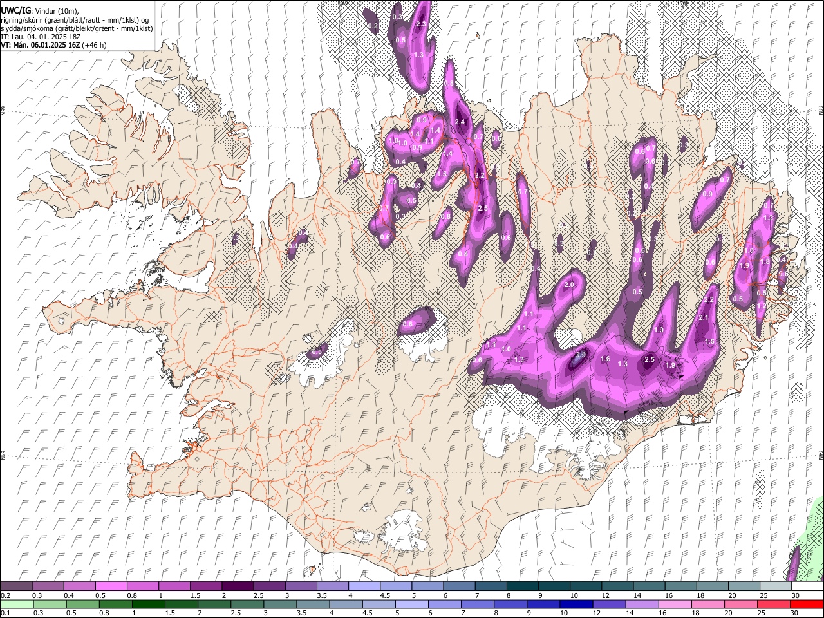Click the darkest green 1 rain legend swatch
Screen dimensions: 824x618
[x=148, y=604]
